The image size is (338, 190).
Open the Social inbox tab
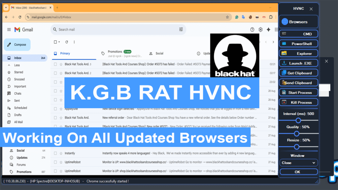pyautogui.click(x=157, y=53)
